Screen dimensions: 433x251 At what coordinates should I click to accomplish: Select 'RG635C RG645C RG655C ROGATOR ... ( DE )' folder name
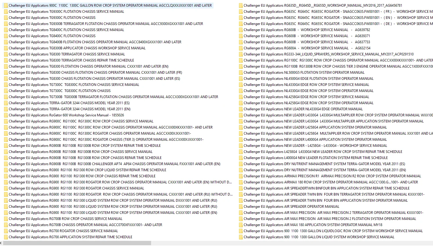pyautogui.click(x=338, y=24)
